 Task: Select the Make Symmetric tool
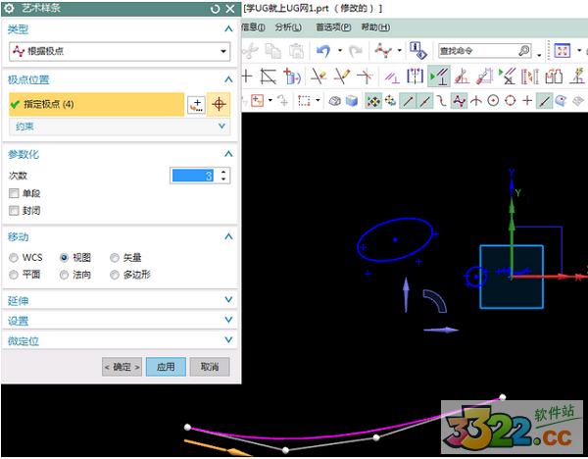point(416,76)
